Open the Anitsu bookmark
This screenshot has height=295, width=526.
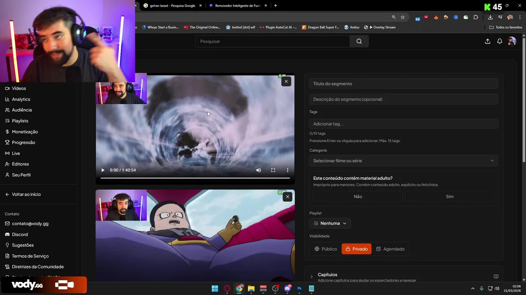[x=351, y=27]
